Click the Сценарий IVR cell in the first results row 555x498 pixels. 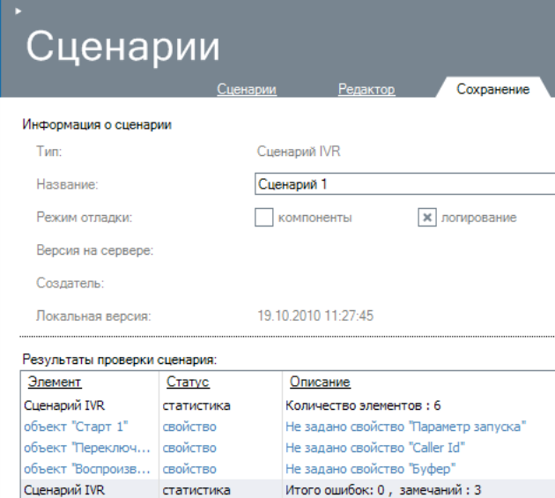(64, 405)
